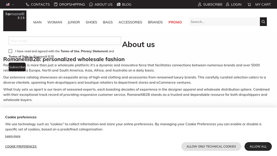Expand the language selector chevron
Image resolution: width=277 pixels, height=156 pixels.
tap(13, 5)
